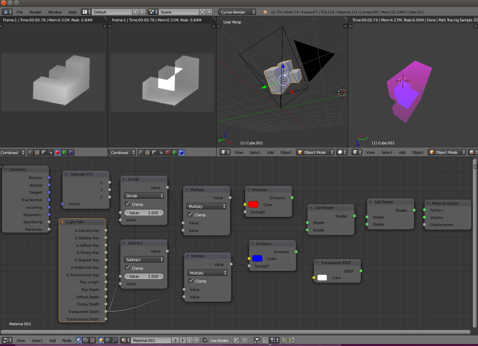Screen dimensions: 478x346
Task: Toggle auto-offset nodes icon in node header
Action: [257, 340]
